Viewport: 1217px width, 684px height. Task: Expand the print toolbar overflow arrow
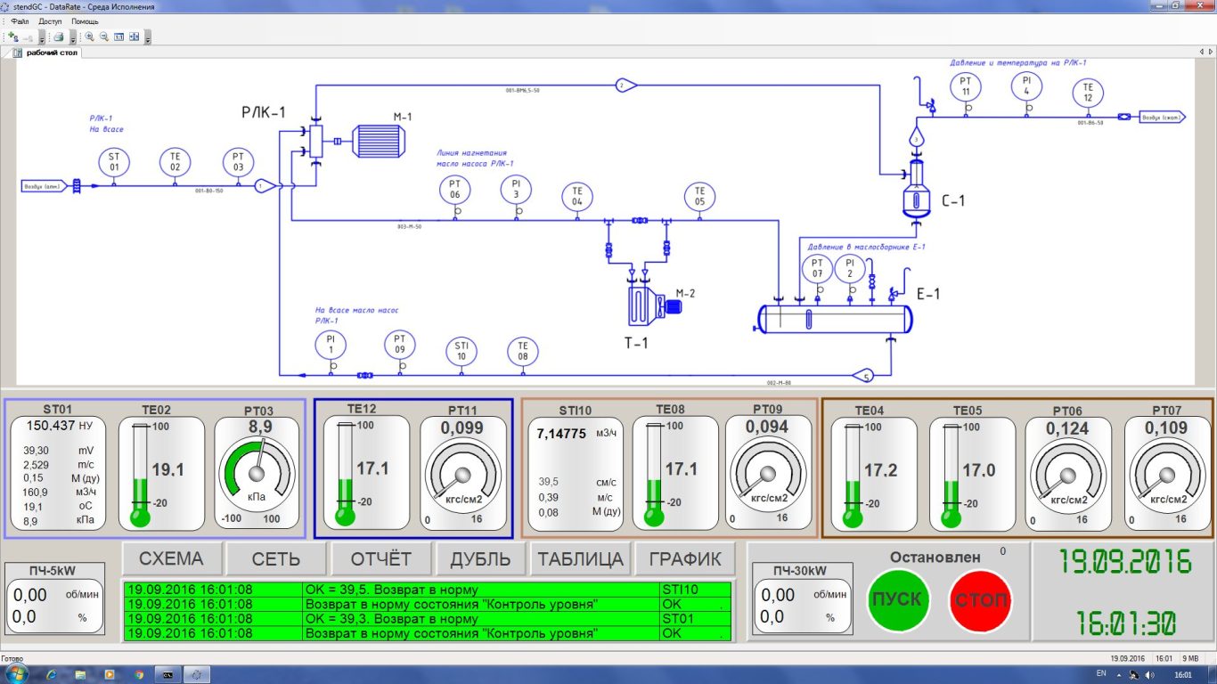tap(73, 37)
